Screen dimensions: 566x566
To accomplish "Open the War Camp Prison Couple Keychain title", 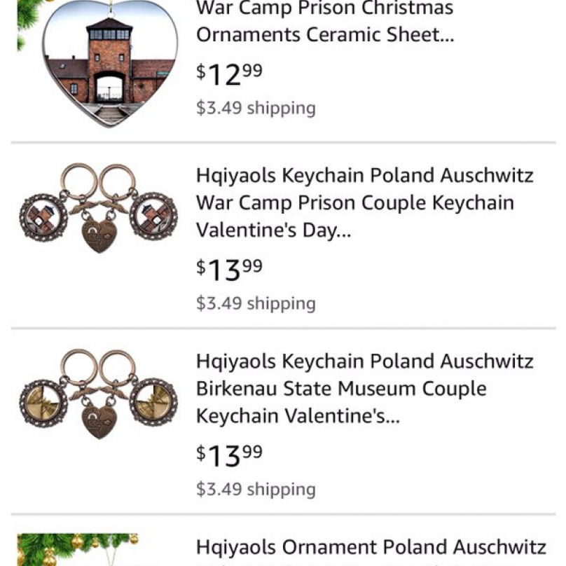I will [x=364, y=202].
